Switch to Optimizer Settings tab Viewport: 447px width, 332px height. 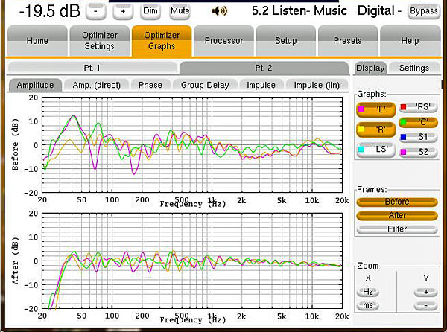coord(99,41)
